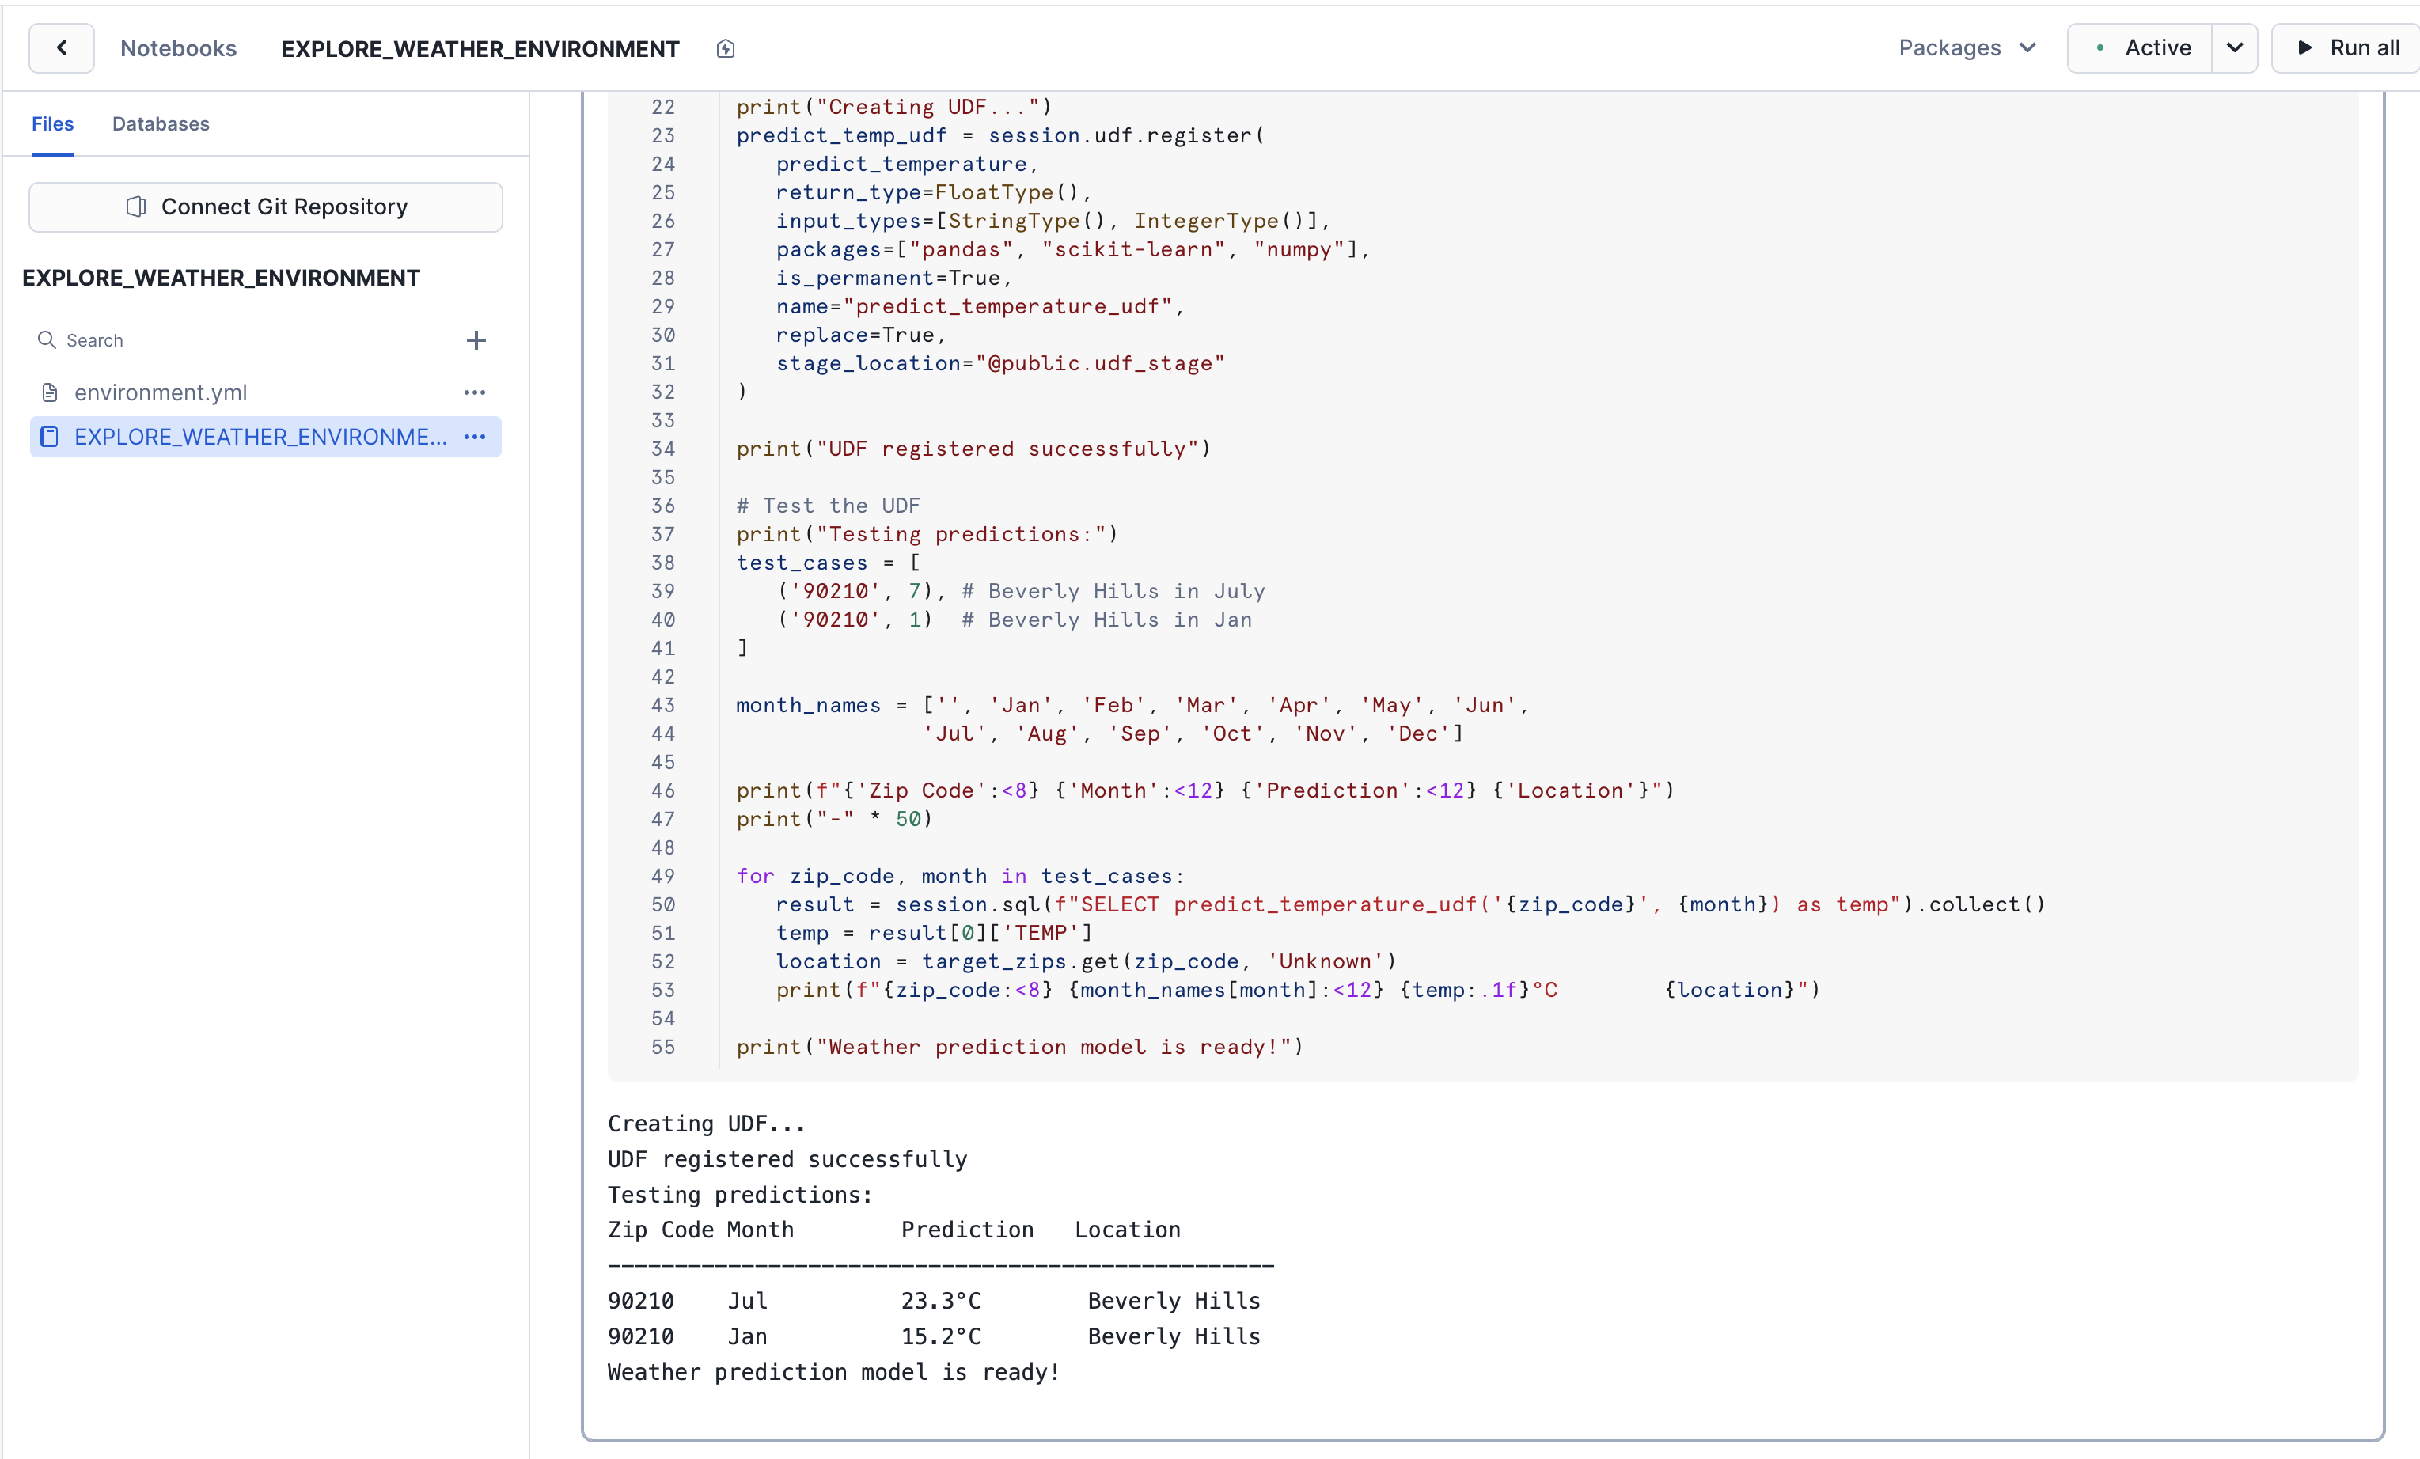
Task: Click the plus icon to add a file
Action: point(476,341)
